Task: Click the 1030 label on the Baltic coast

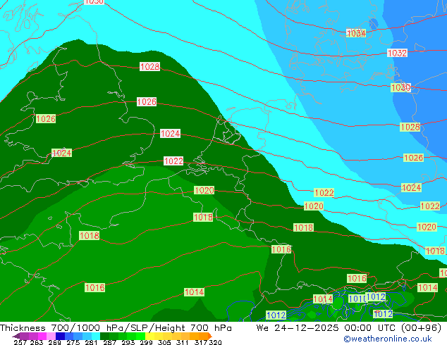Action: click(400, 87)
